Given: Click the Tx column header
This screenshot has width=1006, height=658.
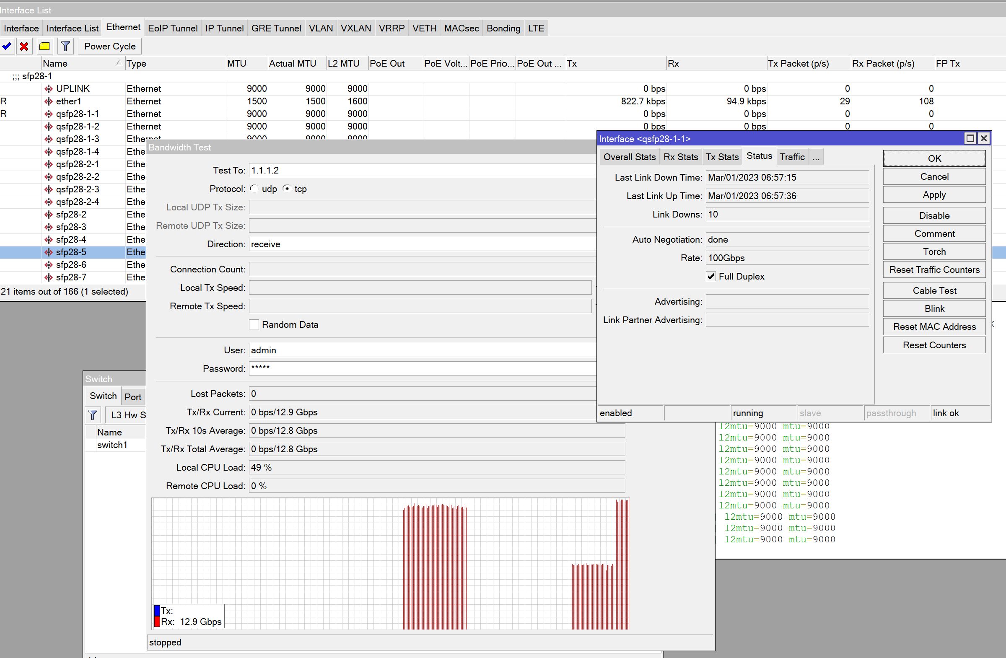Looking at the screenshot, I should tap(616, 63).
